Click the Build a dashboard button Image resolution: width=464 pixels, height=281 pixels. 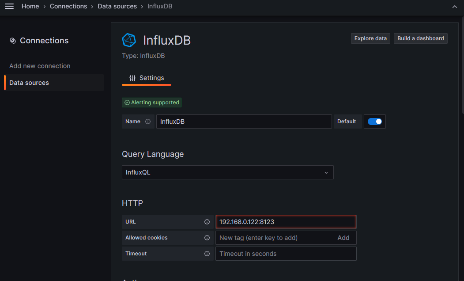(420, 38)
